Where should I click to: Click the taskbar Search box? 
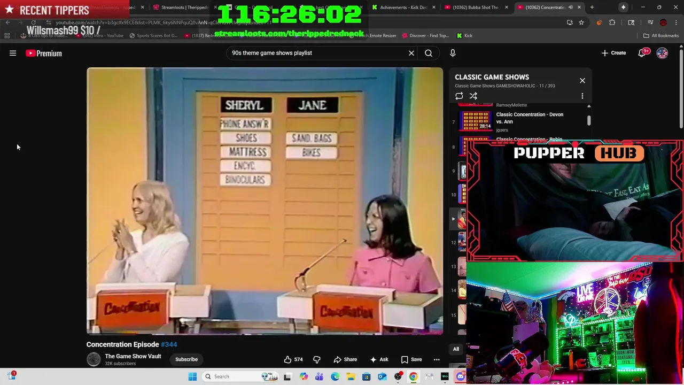point(240,376)
